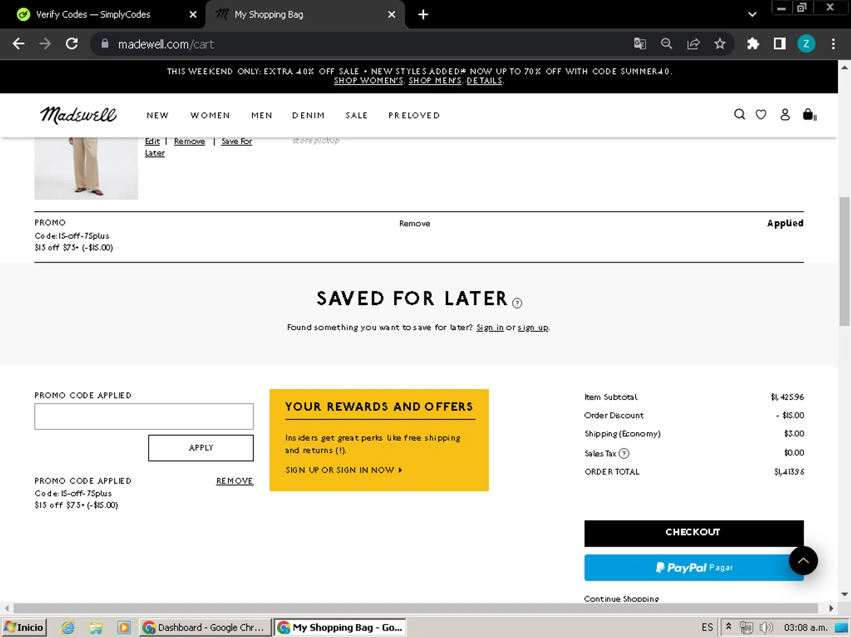Open the shopping bag icon in header
Screen dimensions: 851x638
(x=810, y=115)
